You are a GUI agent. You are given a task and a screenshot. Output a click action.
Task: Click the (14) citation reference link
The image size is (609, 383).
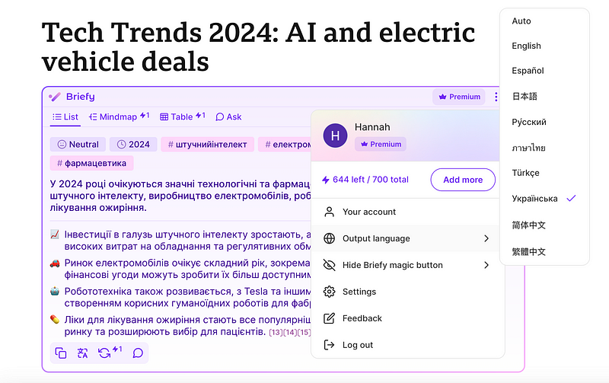(290, 332)
